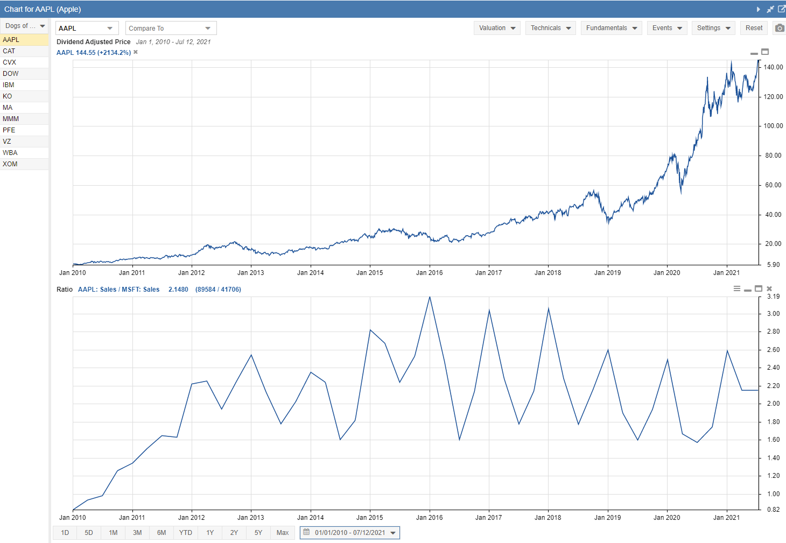786x543 pixels.
Task: Open the Valuation menu
Action: (x=497, y=28)
